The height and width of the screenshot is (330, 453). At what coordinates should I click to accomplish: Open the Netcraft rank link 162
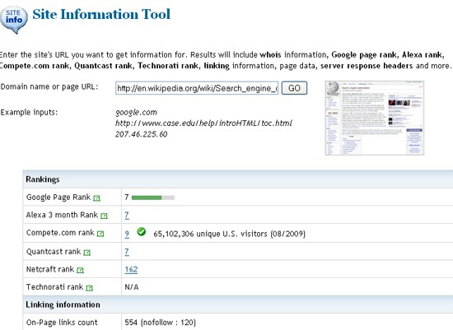point(131,269)
